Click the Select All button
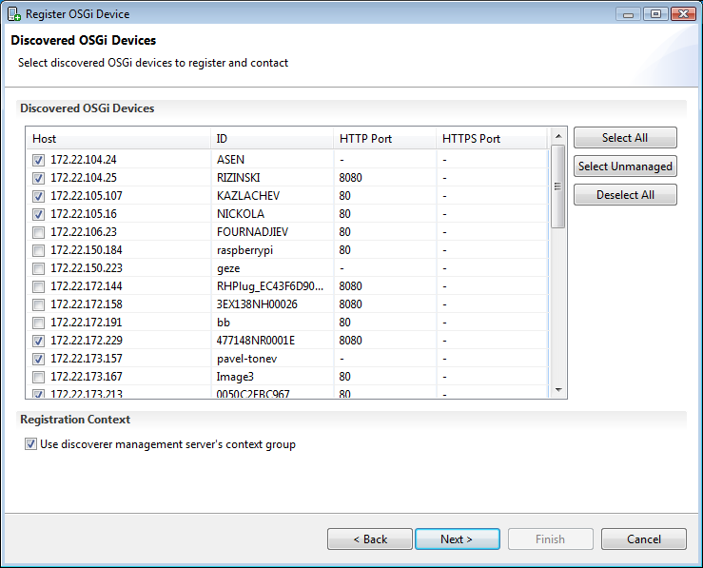 (625, 138)
